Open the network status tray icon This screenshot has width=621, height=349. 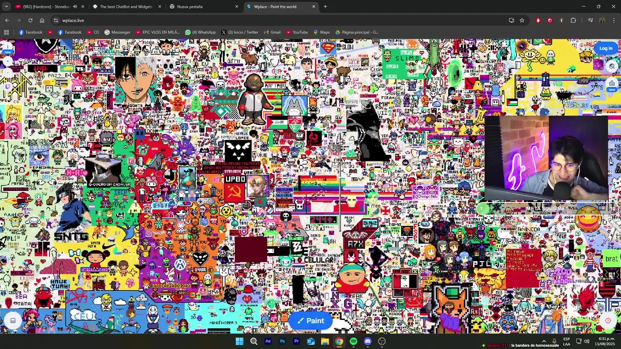coord(579,341)
